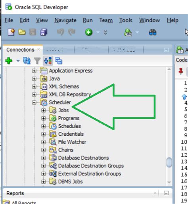The image size is (188, 204).
Task: Click the Connections tree scrollbar thumb
Action: point(169,162)
